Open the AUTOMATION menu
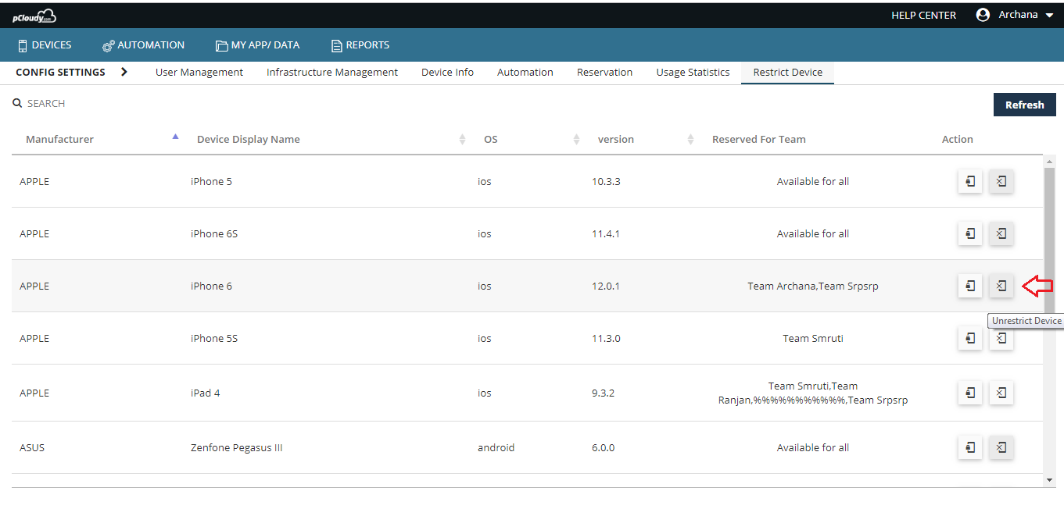Screen dimensions: 1064x516 click(143, 45)
